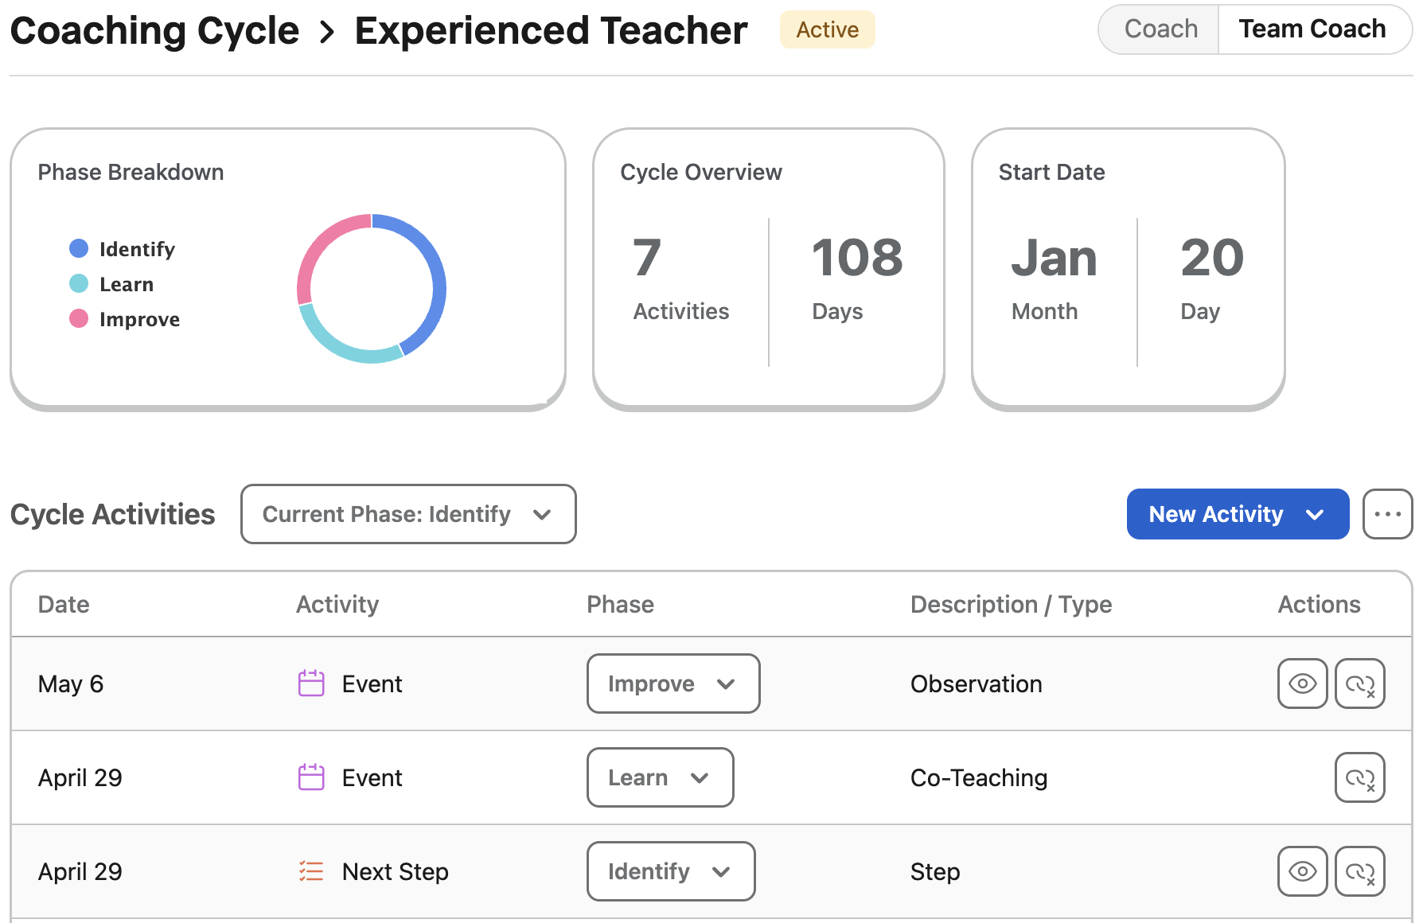The width and height of the screenshot is (1423, 923).
Task: Click the pink Improve legend dot
Action: pos(79,318)
